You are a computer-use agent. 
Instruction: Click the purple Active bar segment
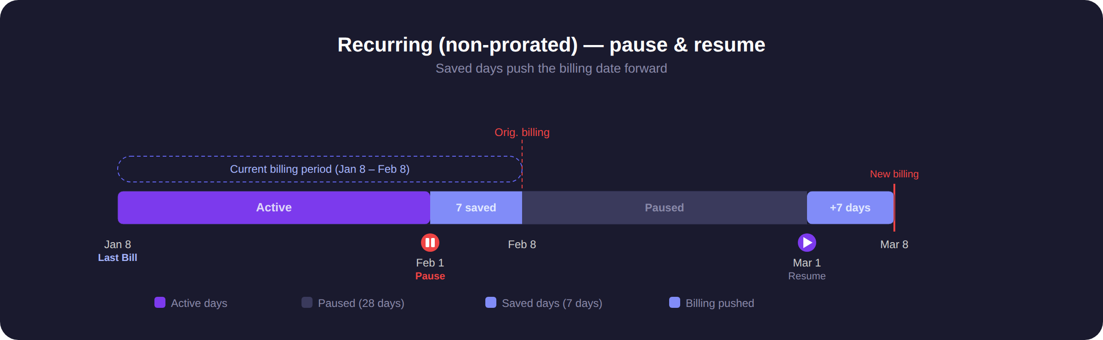click(274, 208)
